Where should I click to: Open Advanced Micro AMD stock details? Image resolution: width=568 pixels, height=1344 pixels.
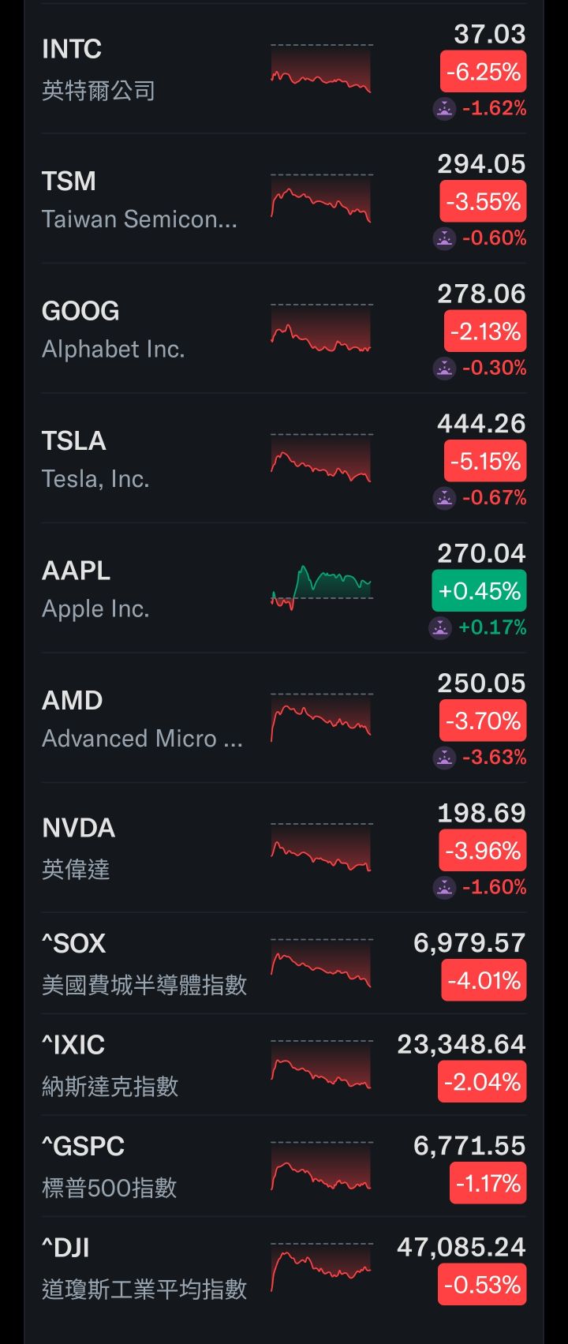(142, 718)
